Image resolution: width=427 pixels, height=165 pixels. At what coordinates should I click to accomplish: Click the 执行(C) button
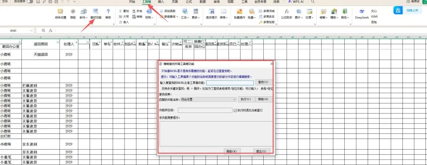pyautogui.click(x=246, y=99)
